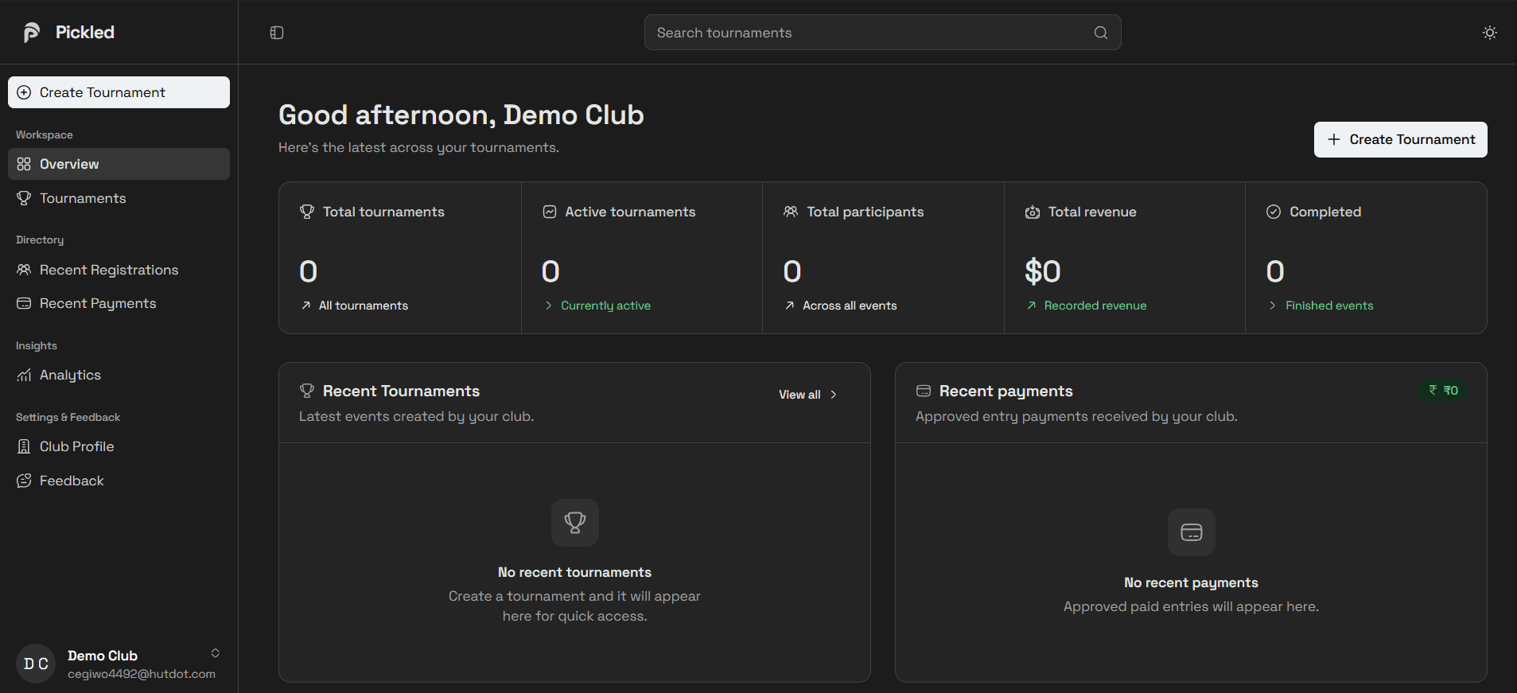
Task: Click sidebar Create Tournament button
Action: [119, 92]
